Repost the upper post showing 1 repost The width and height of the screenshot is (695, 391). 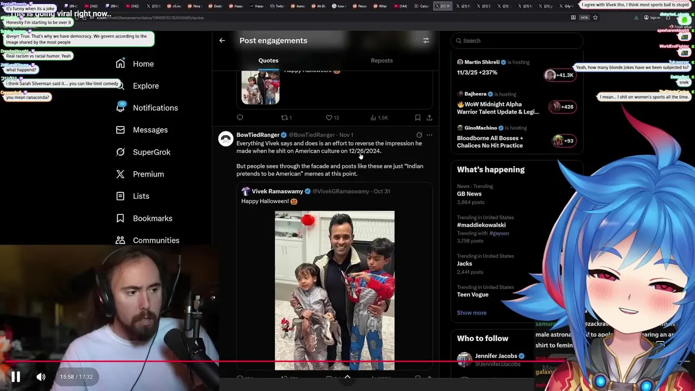coord(286,117)
